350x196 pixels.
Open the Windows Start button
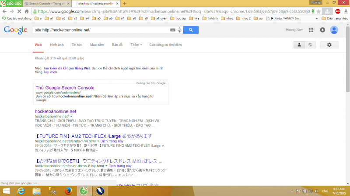tap(6, 191)
